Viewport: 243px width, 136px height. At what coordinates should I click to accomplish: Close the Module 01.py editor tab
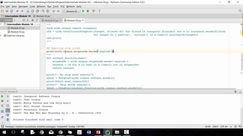60,20
